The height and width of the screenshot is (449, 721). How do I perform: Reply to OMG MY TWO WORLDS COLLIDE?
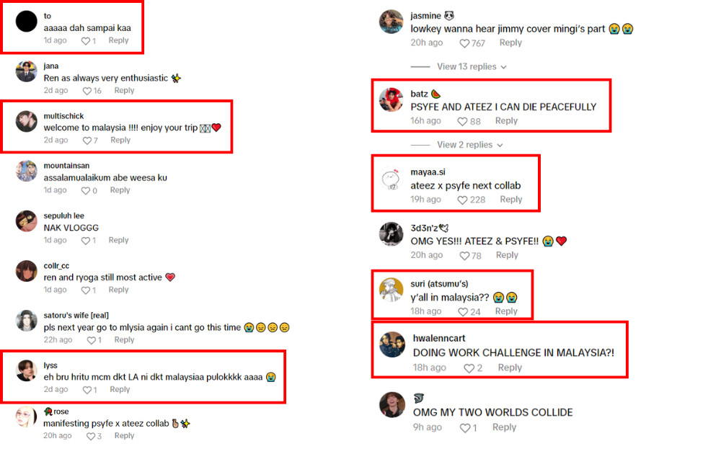tap(505, 427)
